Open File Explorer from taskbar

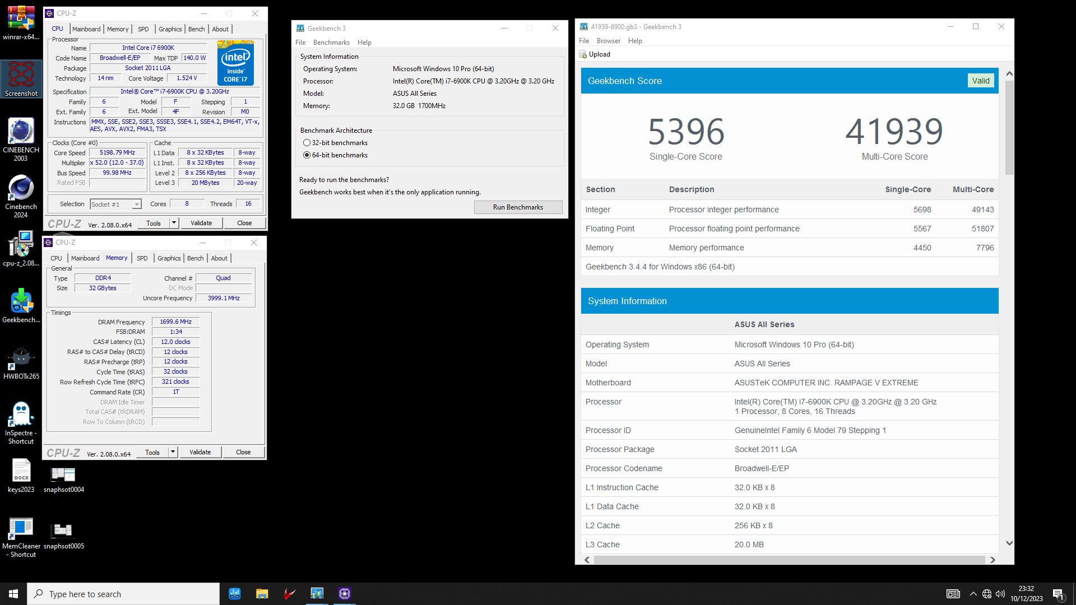[x=262, y=594]
